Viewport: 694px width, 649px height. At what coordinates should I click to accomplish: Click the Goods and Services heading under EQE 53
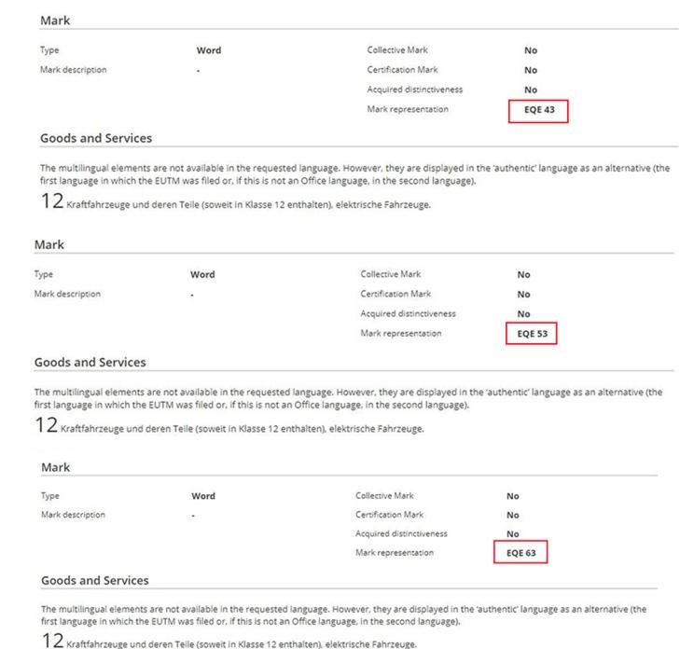pyautogui.click(x=90, y=362)
